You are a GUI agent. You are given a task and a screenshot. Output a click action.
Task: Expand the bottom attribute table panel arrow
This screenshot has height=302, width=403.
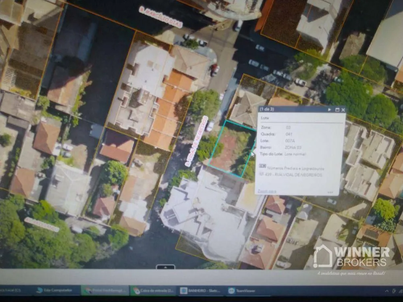[x=166, y=267]
